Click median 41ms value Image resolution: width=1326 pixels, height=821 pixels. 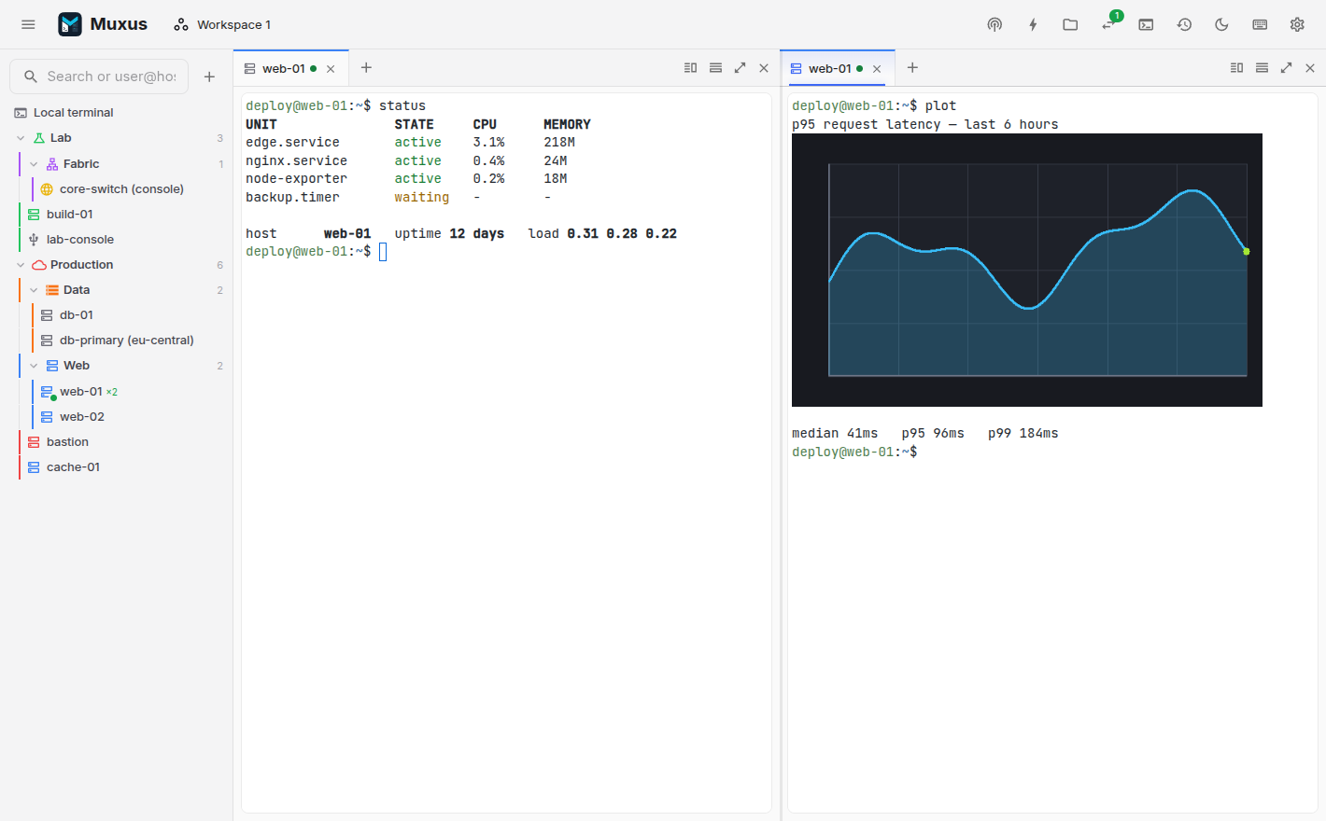835,433
